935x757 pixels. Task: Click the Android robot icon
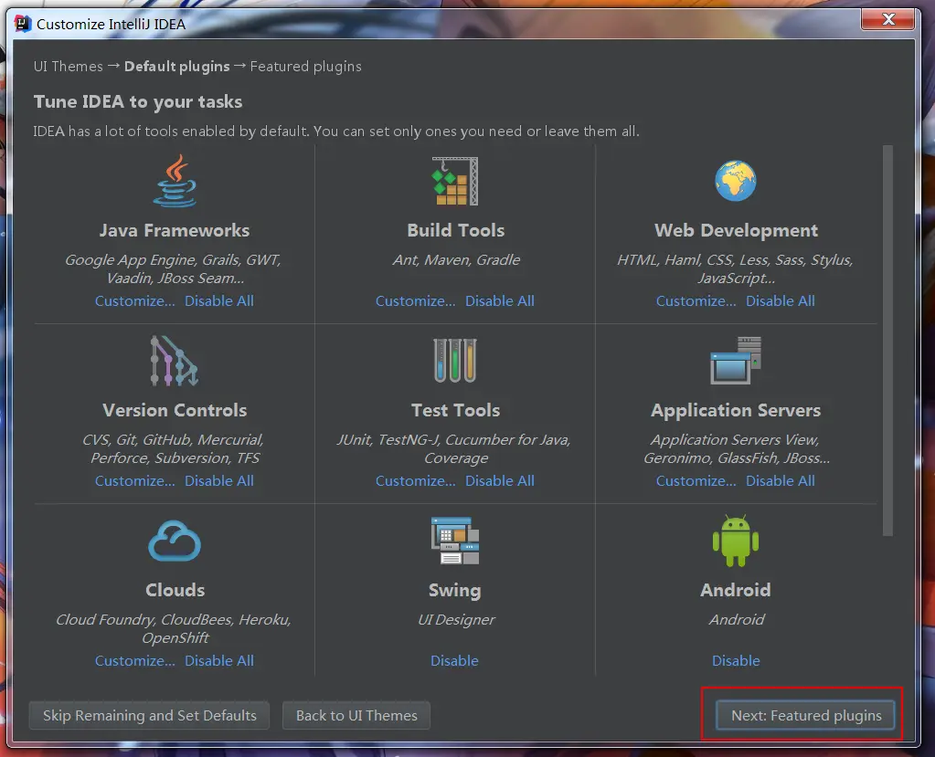pyautogui.click(x=736, y=541)
